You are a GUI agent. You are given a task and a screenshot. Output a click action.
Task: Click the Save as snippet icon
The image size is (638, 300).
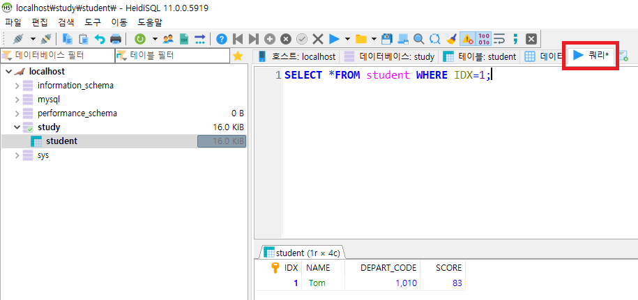(403, 39)
